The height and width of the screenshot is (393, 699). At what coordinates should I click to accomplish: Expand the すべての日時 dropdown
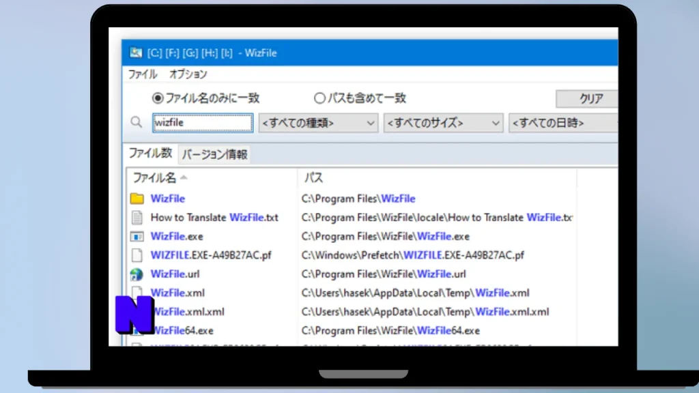point(563,123)
